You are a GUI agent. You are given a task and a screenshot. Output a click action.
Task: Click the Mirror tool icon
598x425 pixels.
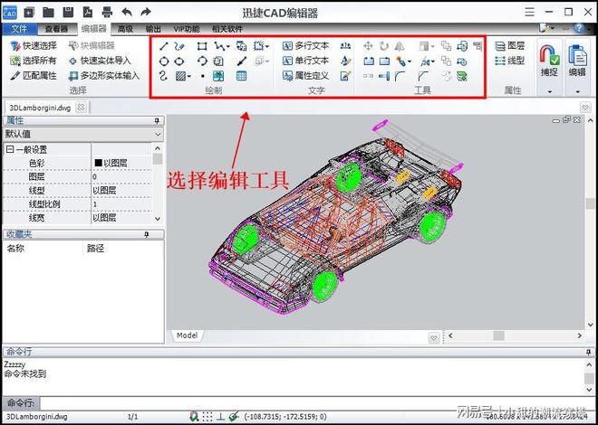pos(400,46)
